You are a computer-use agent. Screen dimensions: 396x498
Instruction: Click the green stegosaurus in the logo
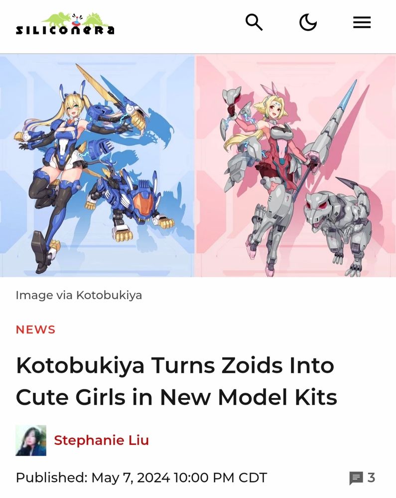point(96,19)
